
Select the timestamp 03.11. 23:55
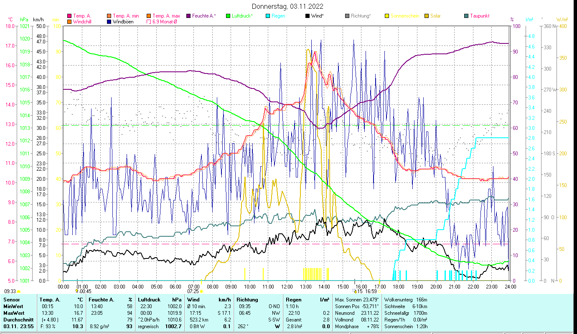(x=19, y=326)
